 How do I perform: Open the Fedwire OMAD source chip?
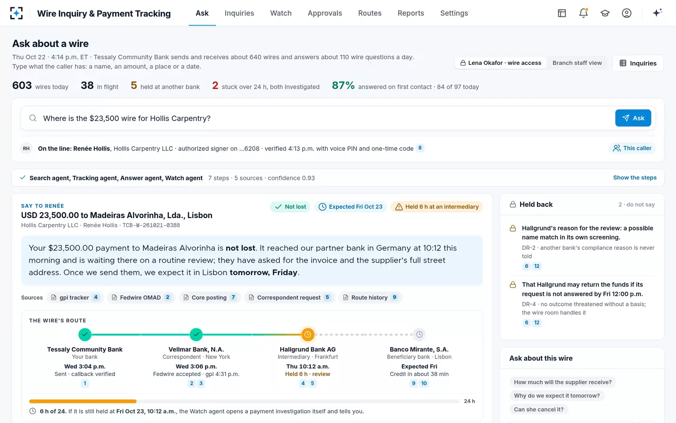[x=140, y=298]
